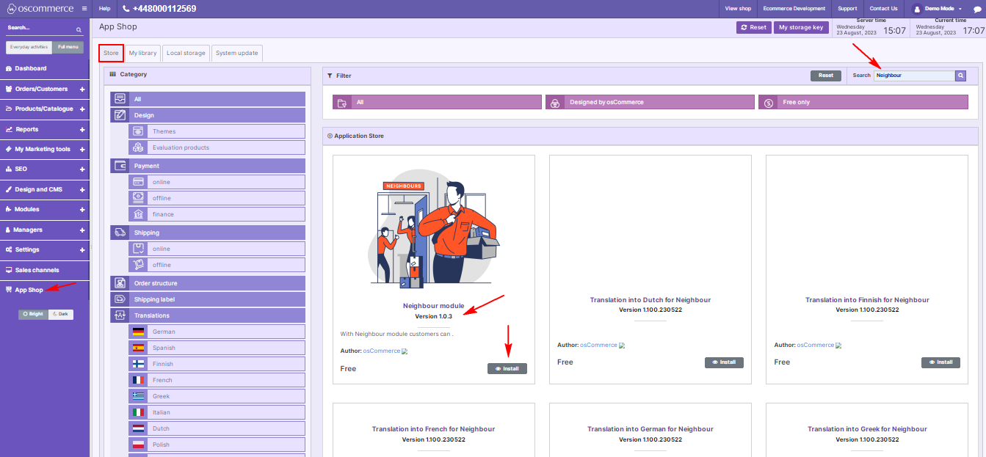
Task: Click the filter Search field containing Neighbour
Action: [x=914, y=76]
